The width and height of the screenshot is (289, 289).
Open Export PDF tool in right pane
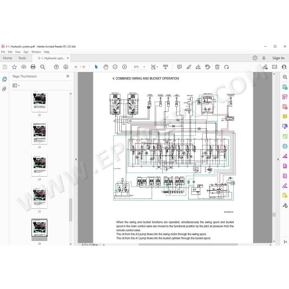pyautogui.click(x=285, y=87)
